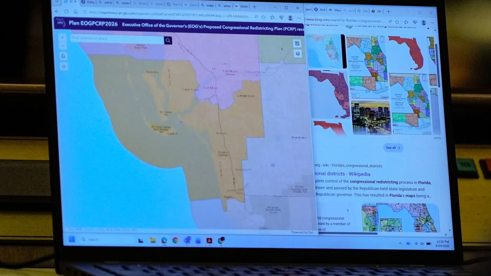Open Chrome from the taskbar

click(x=175, y=240)
